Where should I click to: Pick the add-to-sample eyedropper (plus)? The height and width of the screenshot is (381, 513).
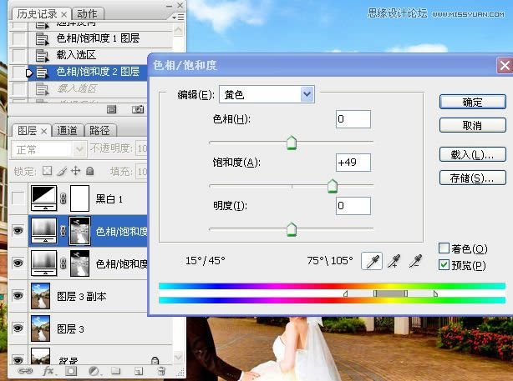click(x=394, y=262)
